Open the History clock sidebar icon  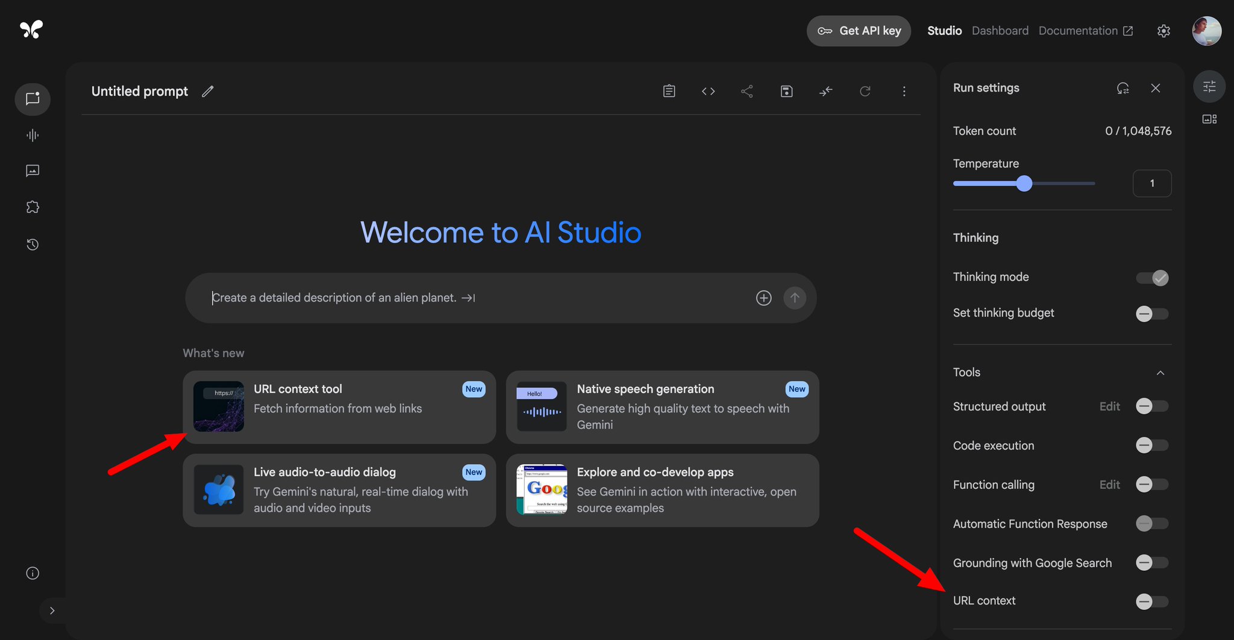[x=33, y=244]
